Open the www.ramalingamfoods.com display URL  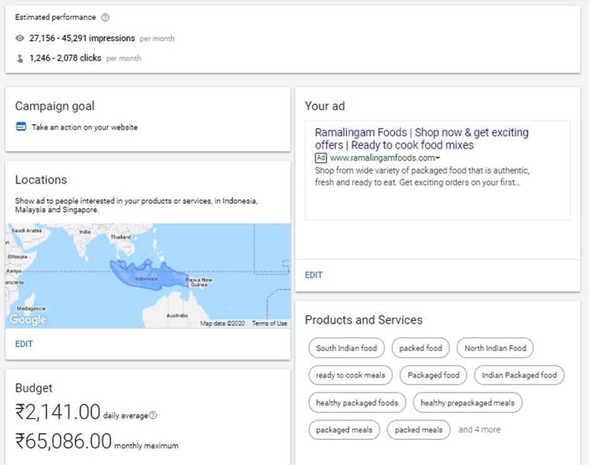click(382, 158)
